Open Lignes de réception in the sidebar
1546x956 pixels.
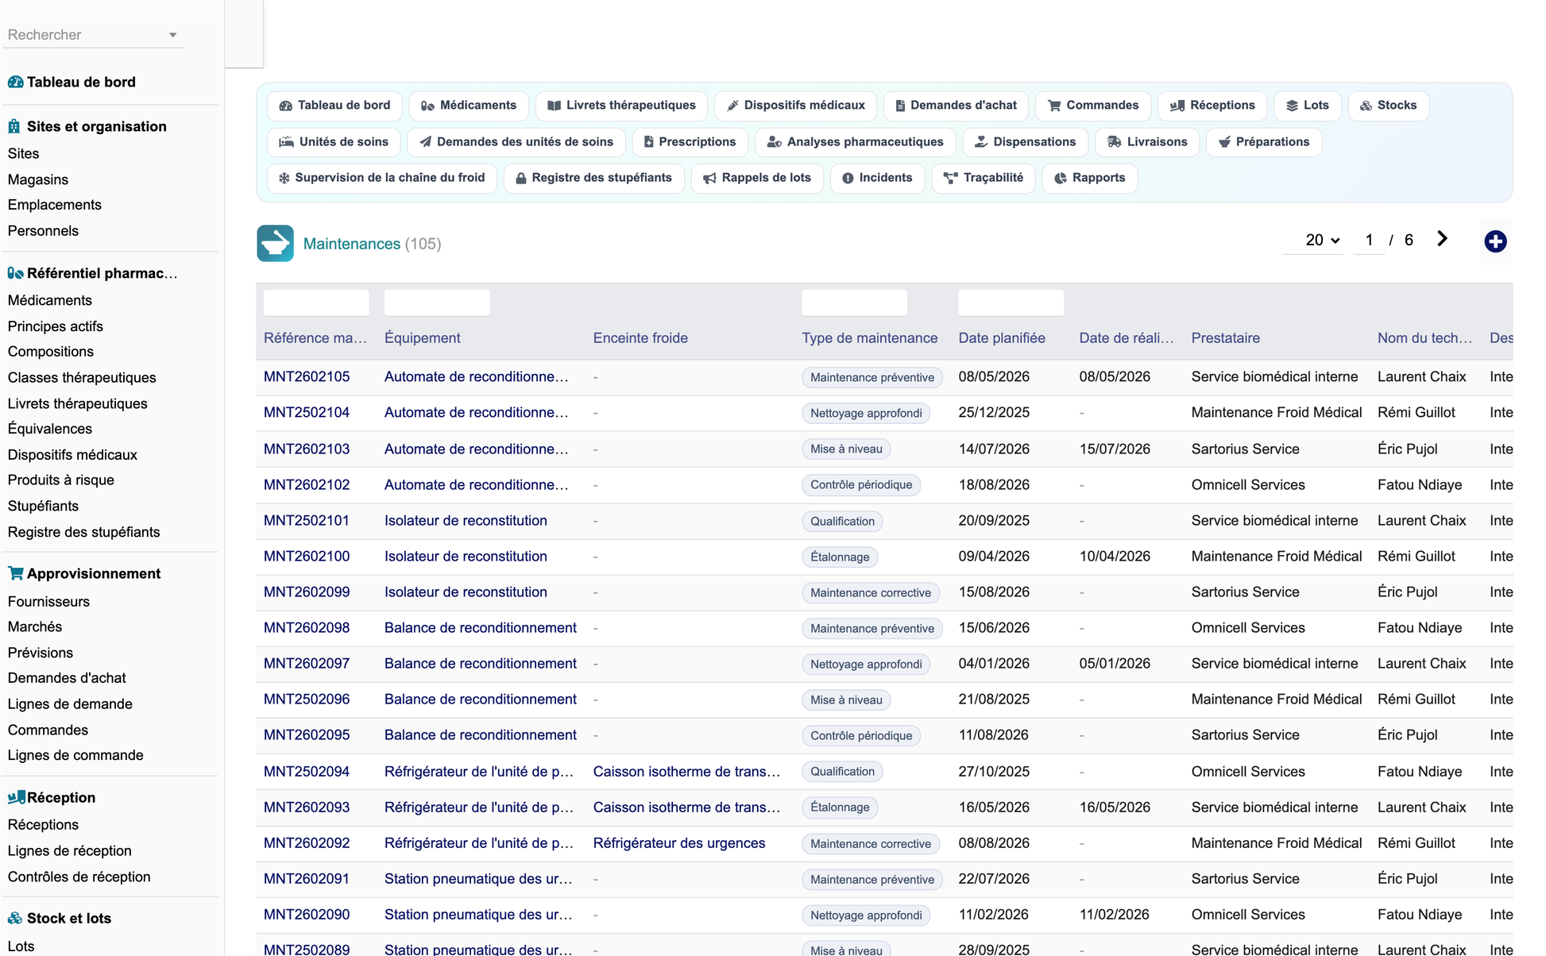[x=70, y=850]
